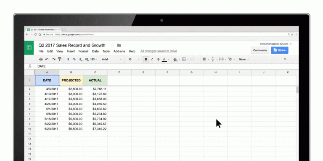
Task: Click the Print icon in toolbar
Action: point(41,60)
